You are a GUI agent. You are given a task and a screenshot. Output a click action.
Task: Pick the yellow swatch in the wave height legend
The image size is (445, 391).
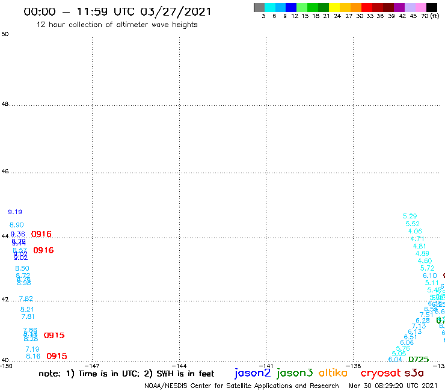pos(334,7)
